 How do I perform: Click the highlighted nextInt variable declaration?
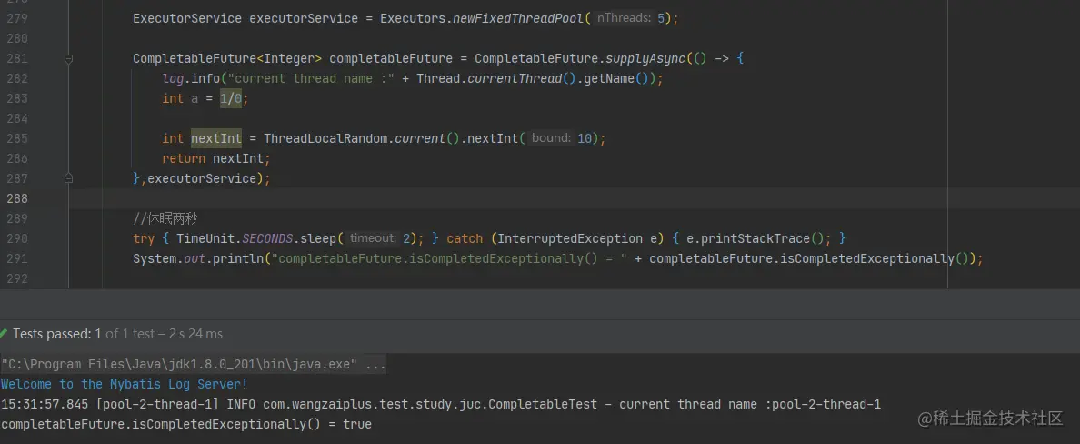tap(216, 138)
